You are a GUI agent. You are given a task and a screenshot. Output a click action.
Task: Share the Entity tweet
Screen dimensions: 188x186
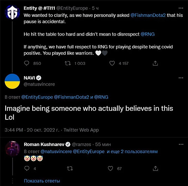click(155, 63)
